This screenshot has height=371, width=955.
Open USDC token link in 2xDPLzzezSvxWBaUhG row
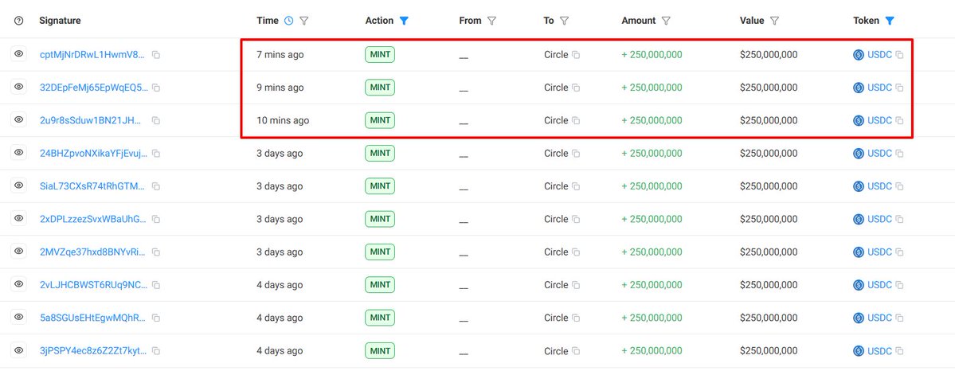point(879,219)
